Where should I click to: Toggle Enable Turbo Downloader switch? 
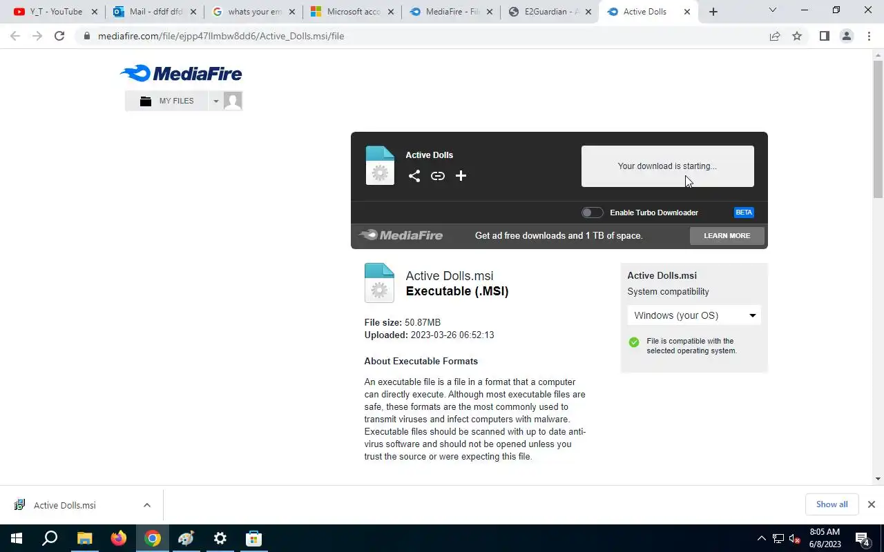(592, 213)
